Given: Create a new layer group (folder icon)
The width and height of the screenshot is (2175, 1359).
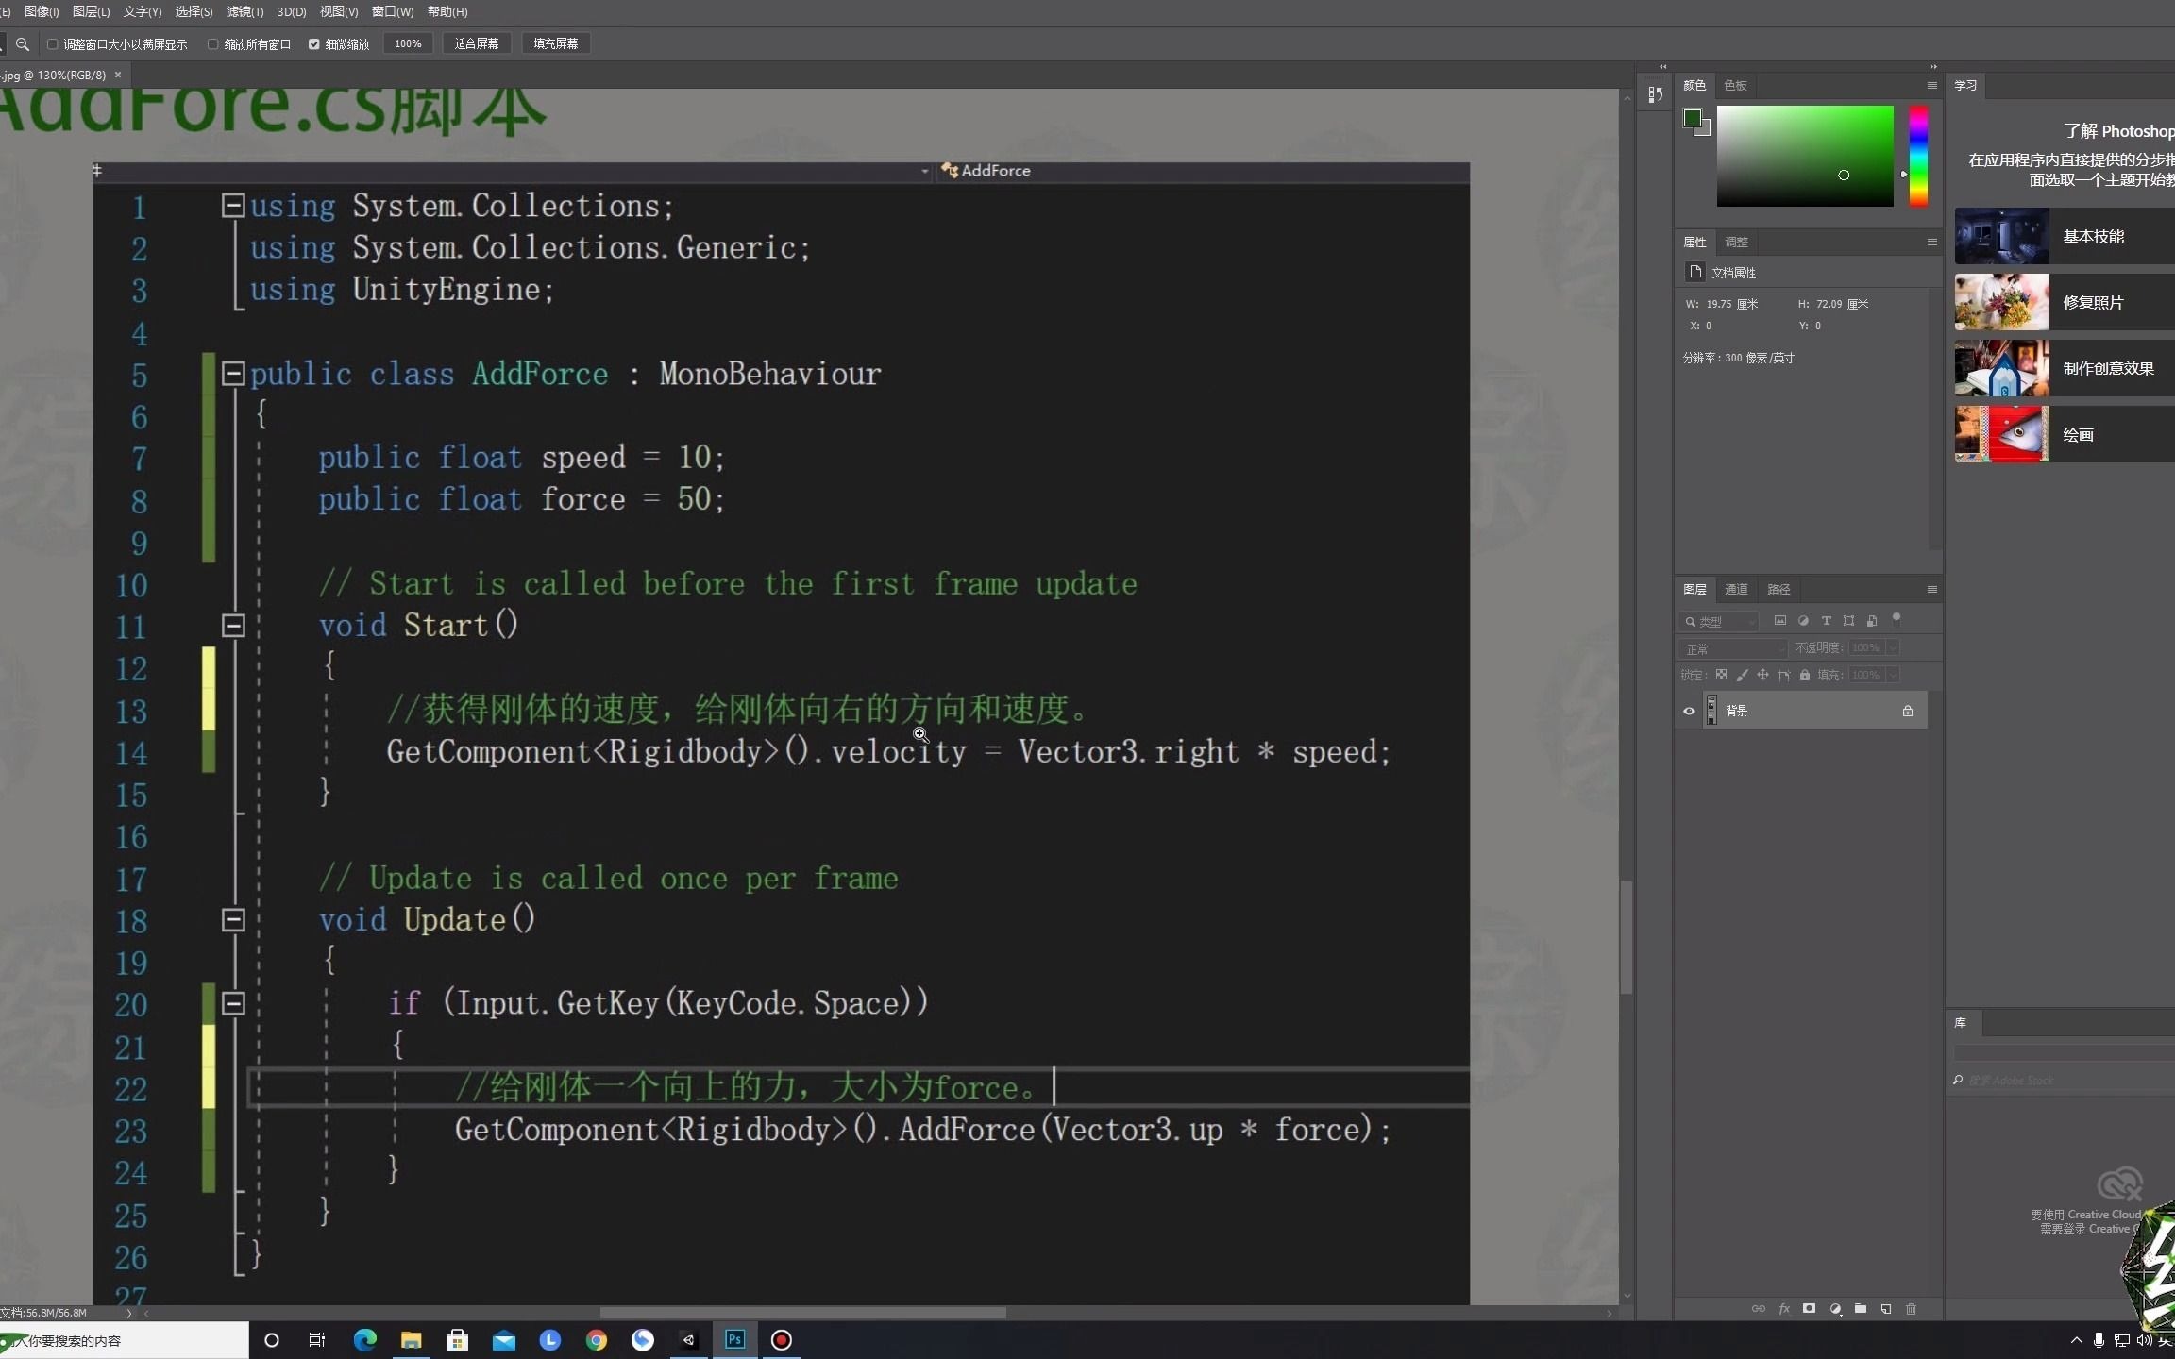Looking at the screenshot, I should point(1861,1309).
